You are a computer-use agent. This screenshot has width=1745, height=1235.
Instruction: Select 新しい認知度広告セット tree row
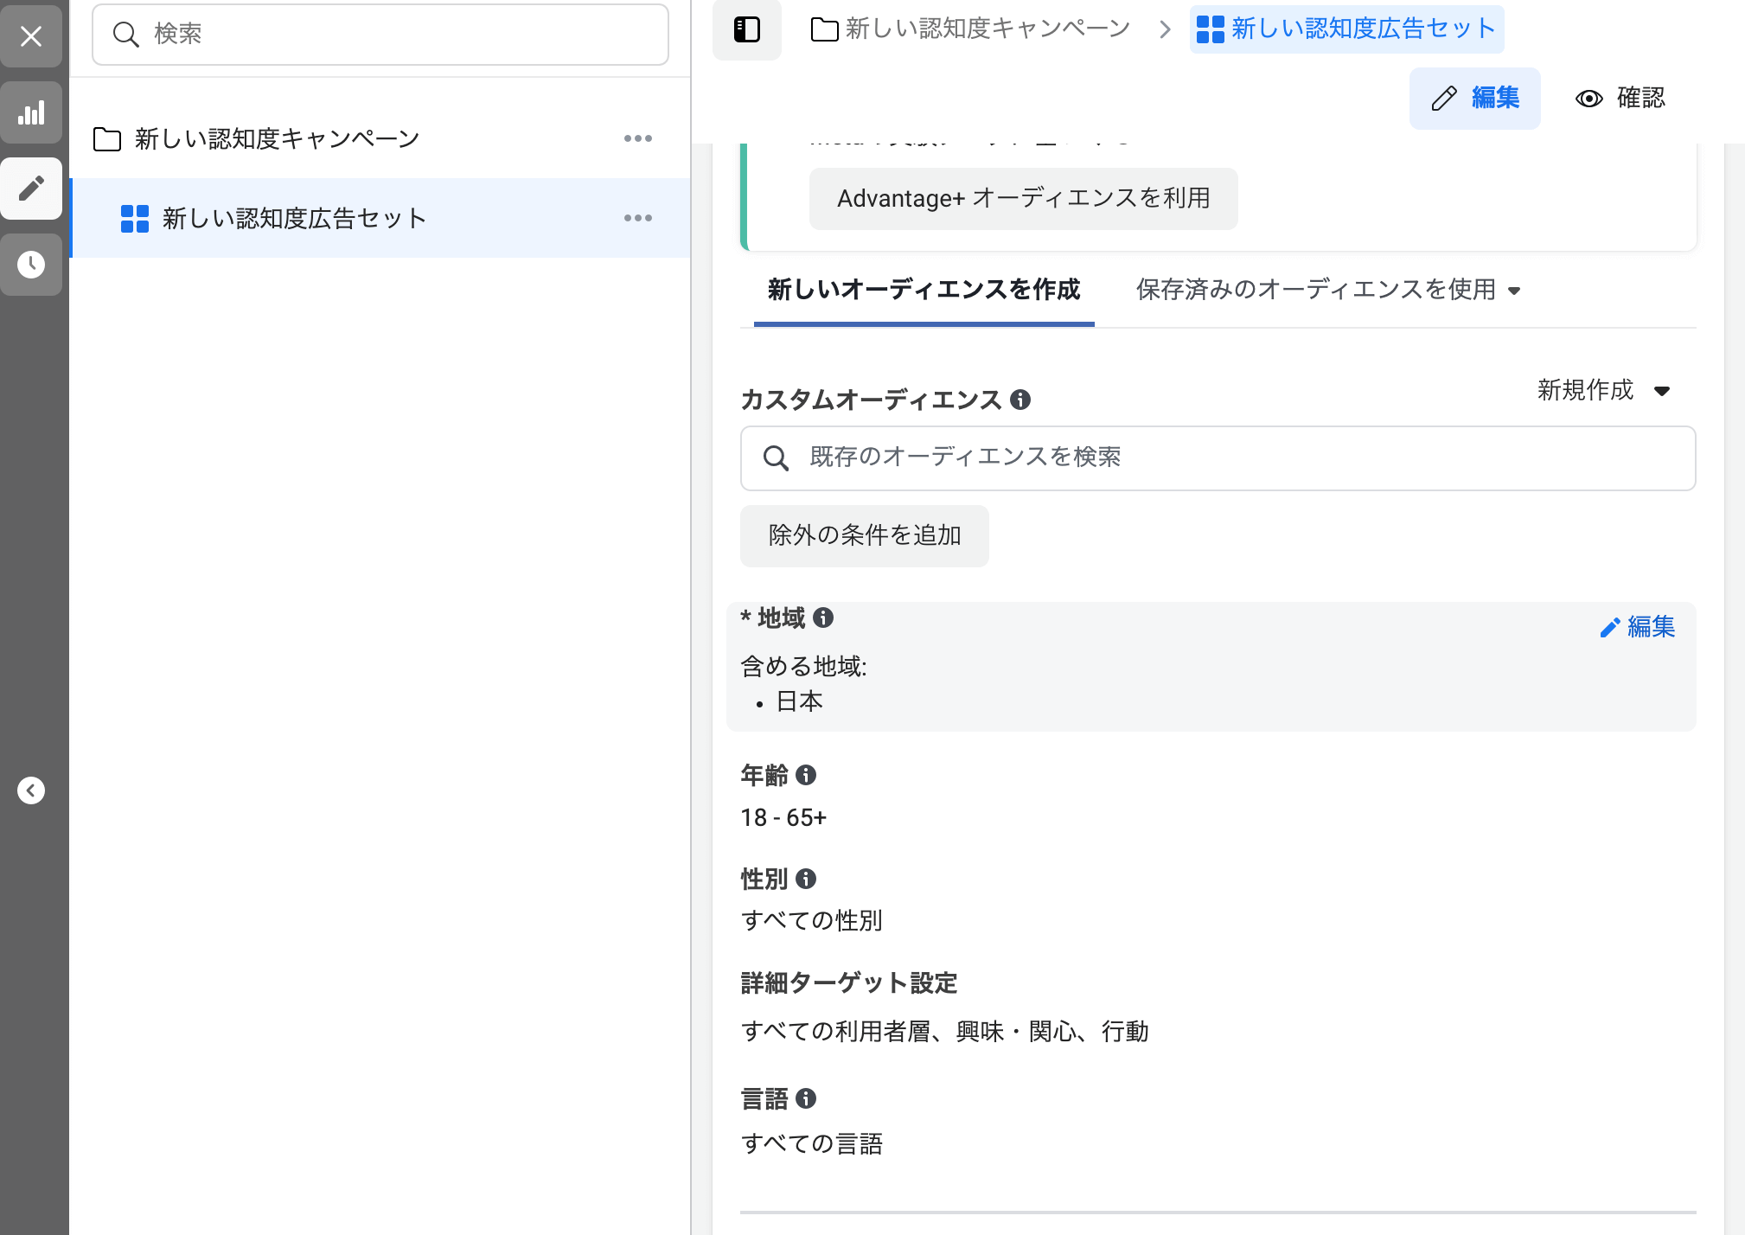(x=380, y=218)
